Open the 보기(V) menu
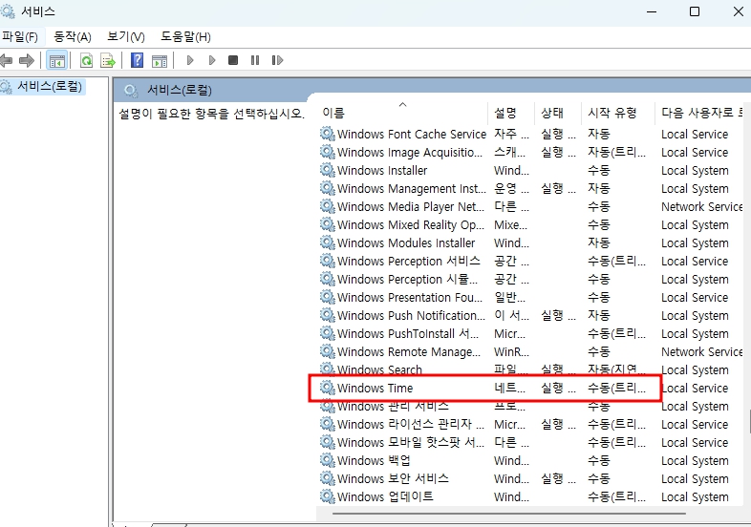This screenshot has width=751, height=527. [x=126, y=37]
